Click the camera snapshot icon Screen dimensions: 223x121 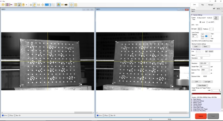point(66,5)
